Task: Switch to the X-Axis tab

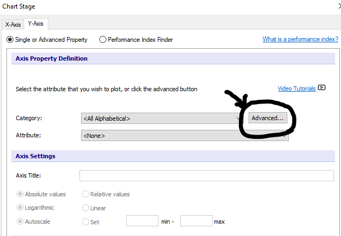Action: [x=13, y=24]
